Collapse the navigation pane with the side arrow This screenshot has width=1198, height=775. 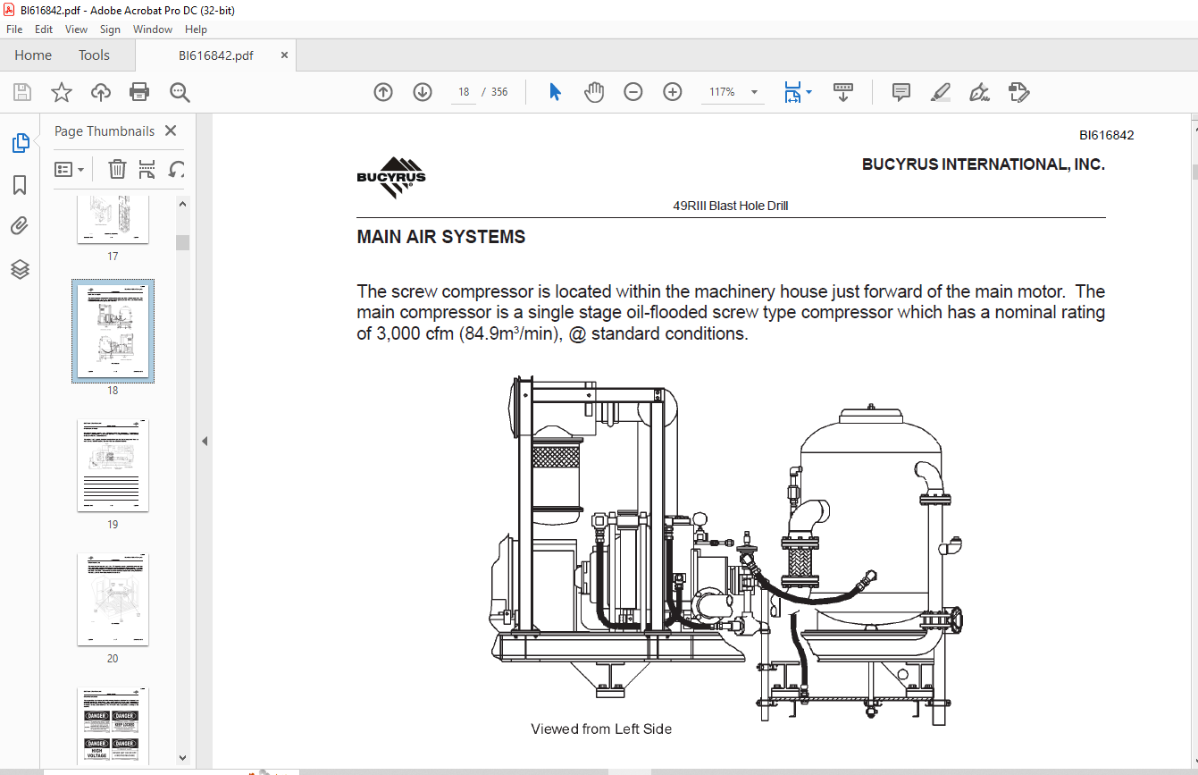(204, 441)
